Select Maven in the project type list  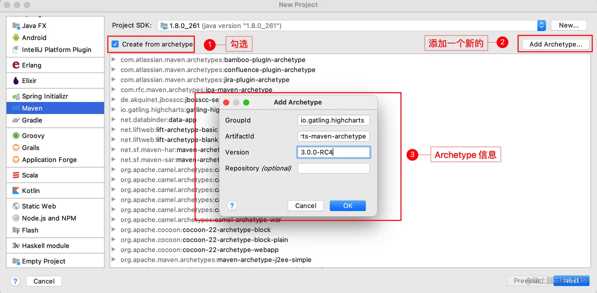click(x=55, y=108)
